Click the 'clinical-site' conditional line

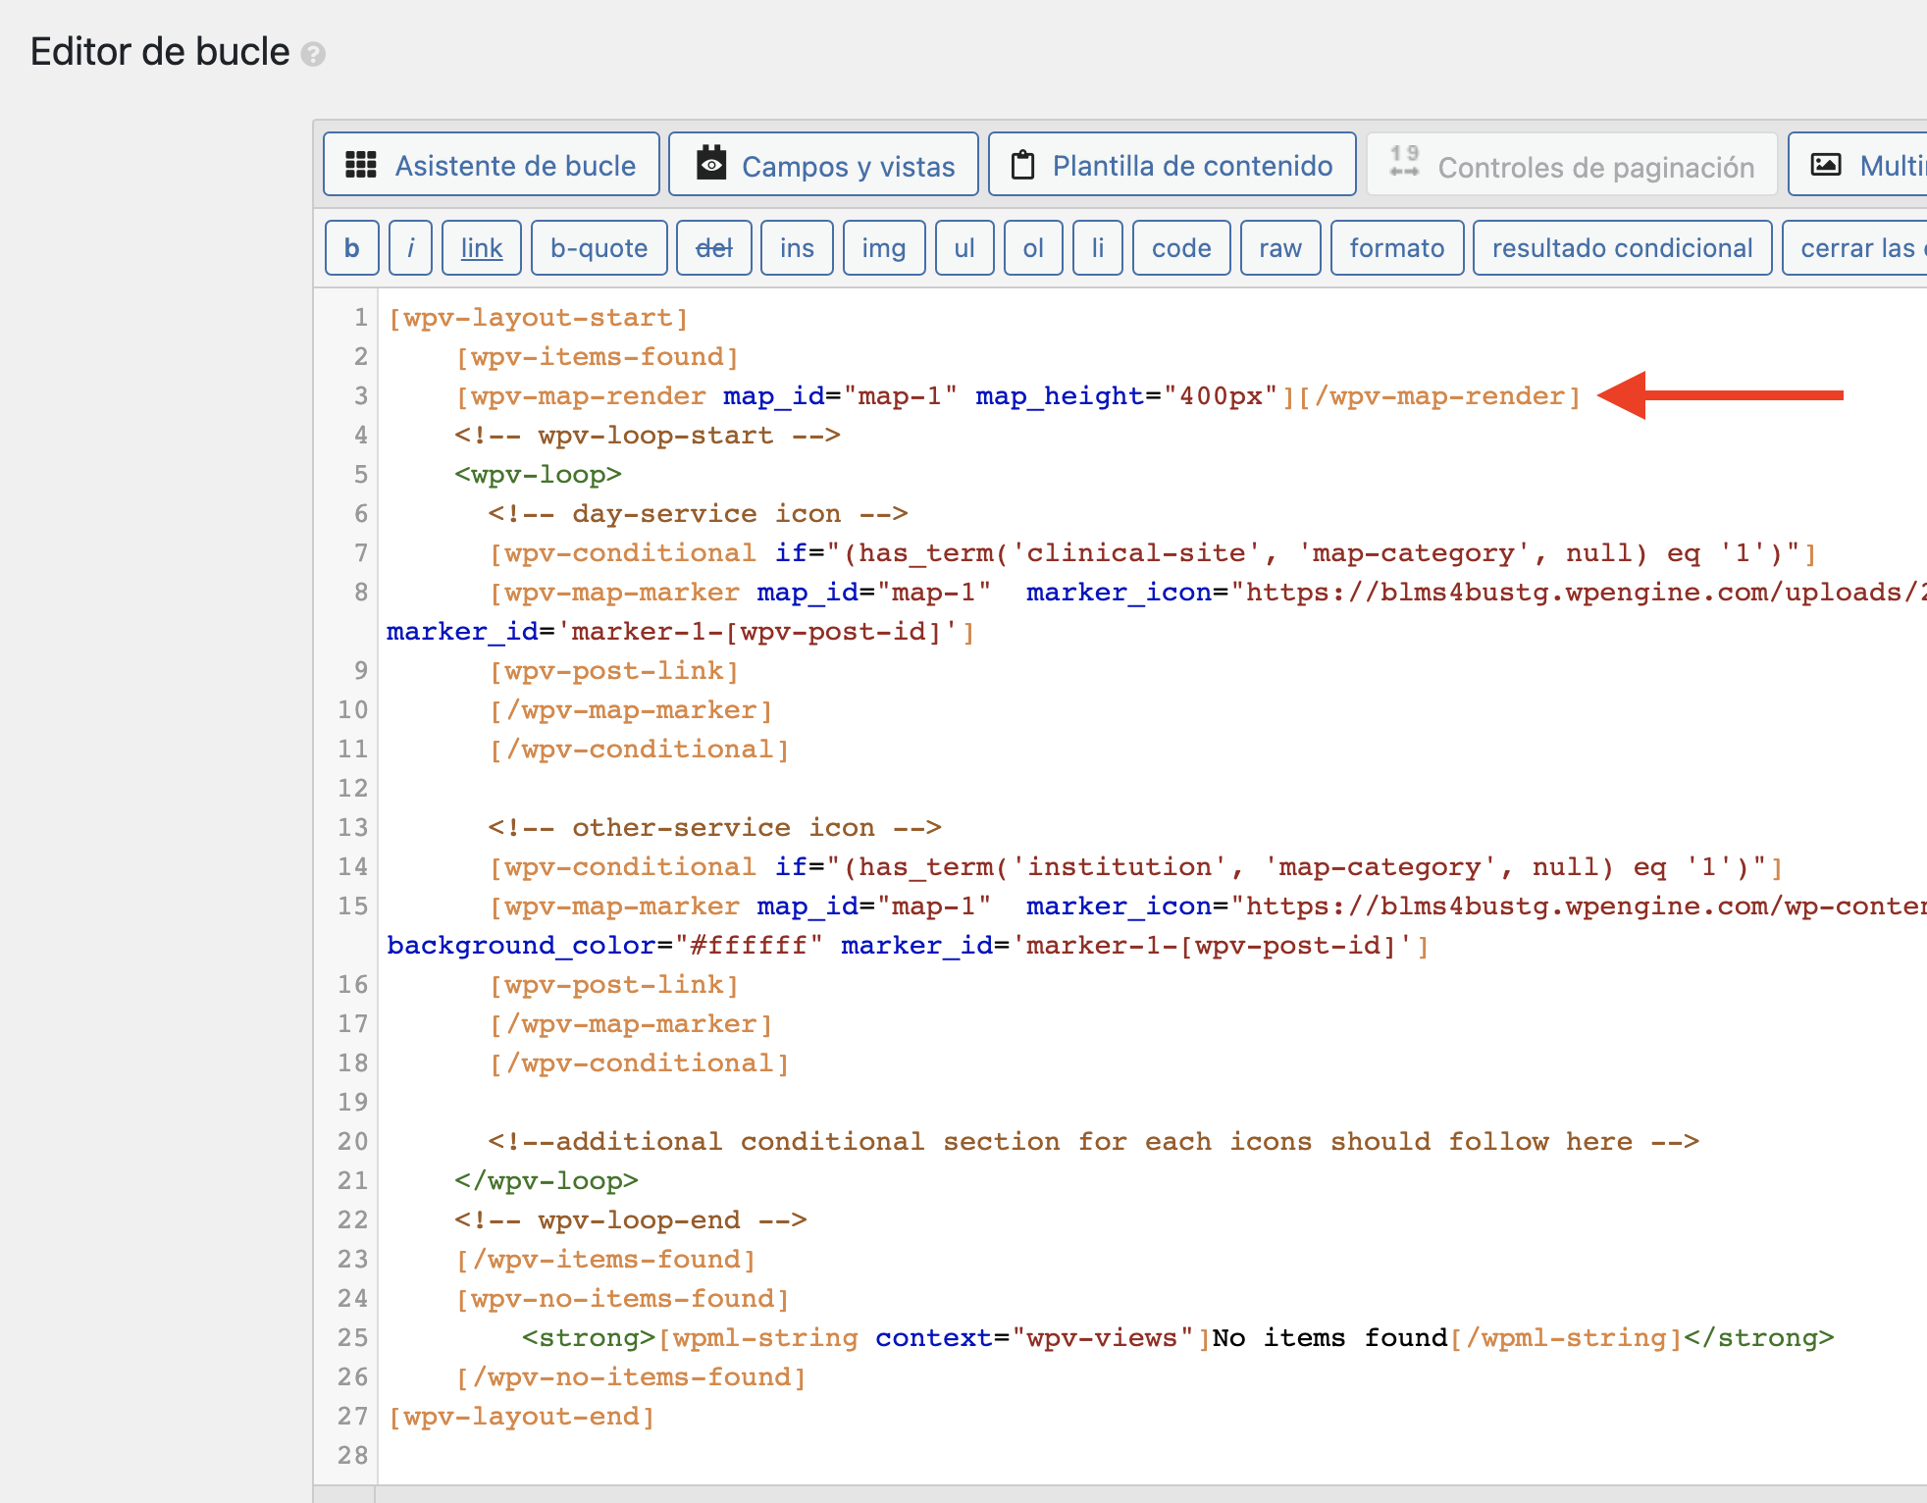click(1153, 553)
